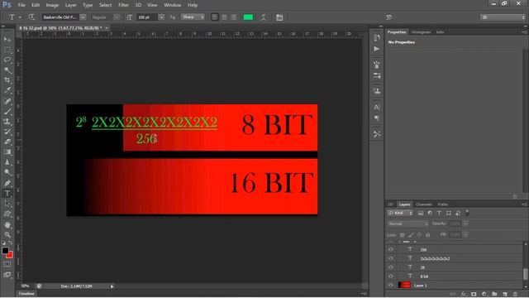Viewport: 529px width, 298px height.
Task: Open blend mode Normal dropdown
Action: point(407,223)
